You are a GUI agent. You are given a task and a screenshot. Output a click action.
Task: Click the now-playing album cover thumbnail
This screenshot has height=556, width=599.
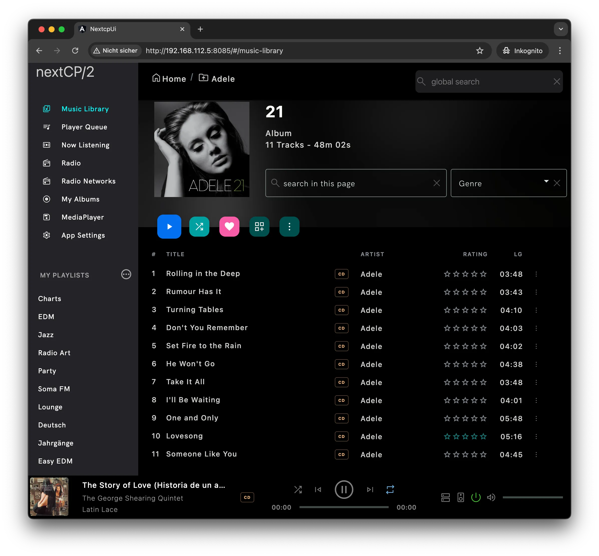point(49,497)
